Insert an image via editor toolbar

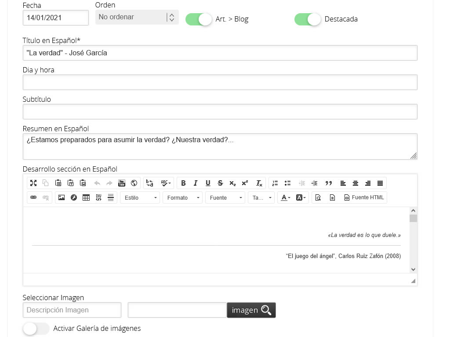[x=62, y=198]
